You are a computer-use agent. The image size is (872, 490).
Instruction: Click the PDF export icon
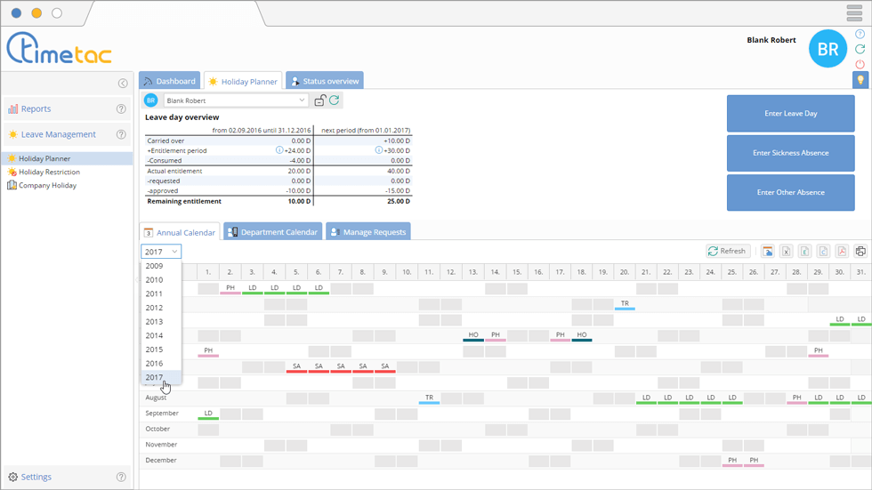pos(841,252)
